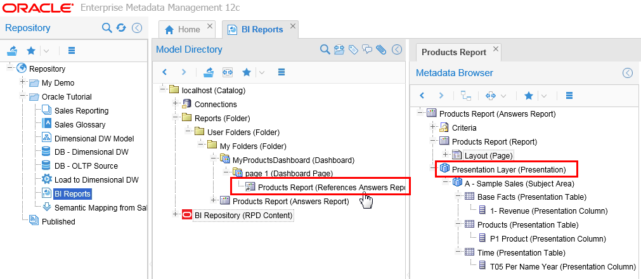Search the Repository panel
641x279 pixels.
pos(107,28)
